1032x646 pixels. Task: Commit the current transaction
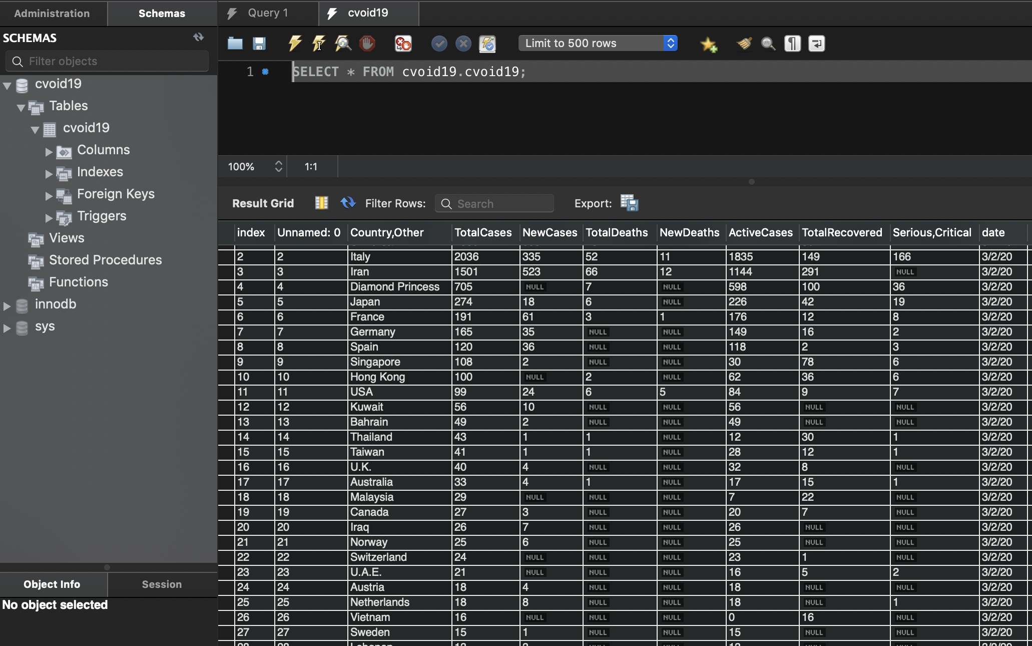pyautogui.click(x=439, y=44)
